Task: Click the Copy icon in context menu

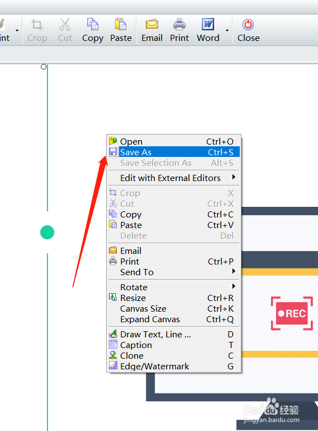Action: pyautogui.click(x=113, y=214)
